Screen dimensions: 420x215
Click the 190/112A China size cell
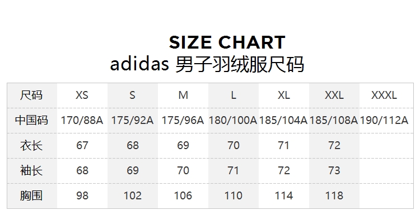pos(384,121)
